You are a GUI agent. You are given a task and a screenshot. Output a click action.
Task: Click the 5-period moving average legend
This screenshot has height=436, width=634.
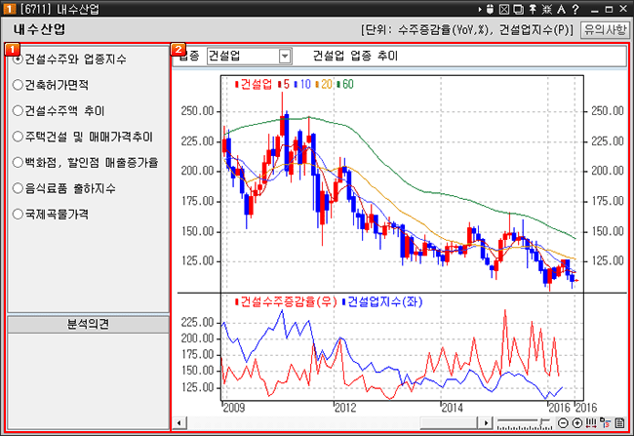pyautogui.click(x=286, y=84)
